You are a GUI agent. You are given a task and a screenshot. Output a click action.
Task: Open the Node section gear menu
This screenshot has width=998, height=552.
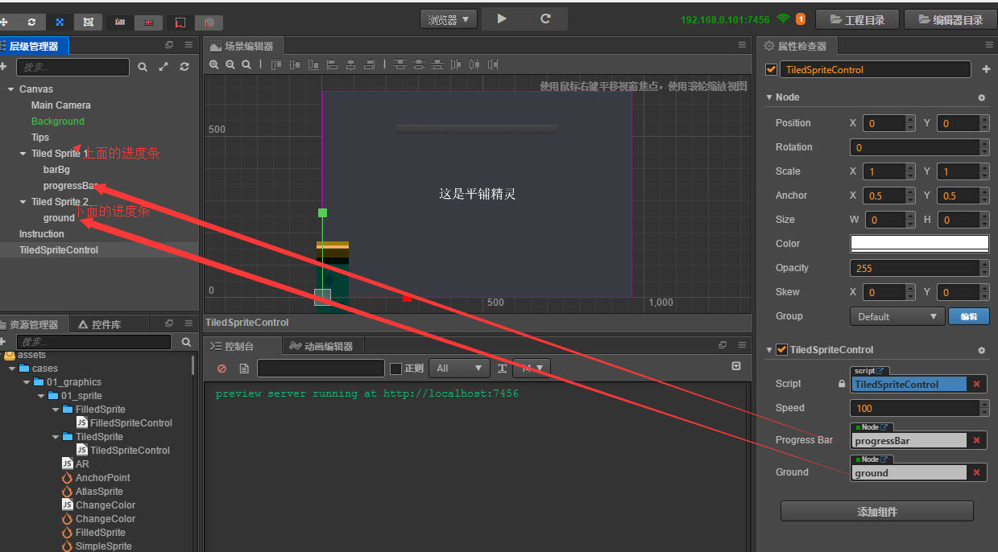click(x=981, y=97)
